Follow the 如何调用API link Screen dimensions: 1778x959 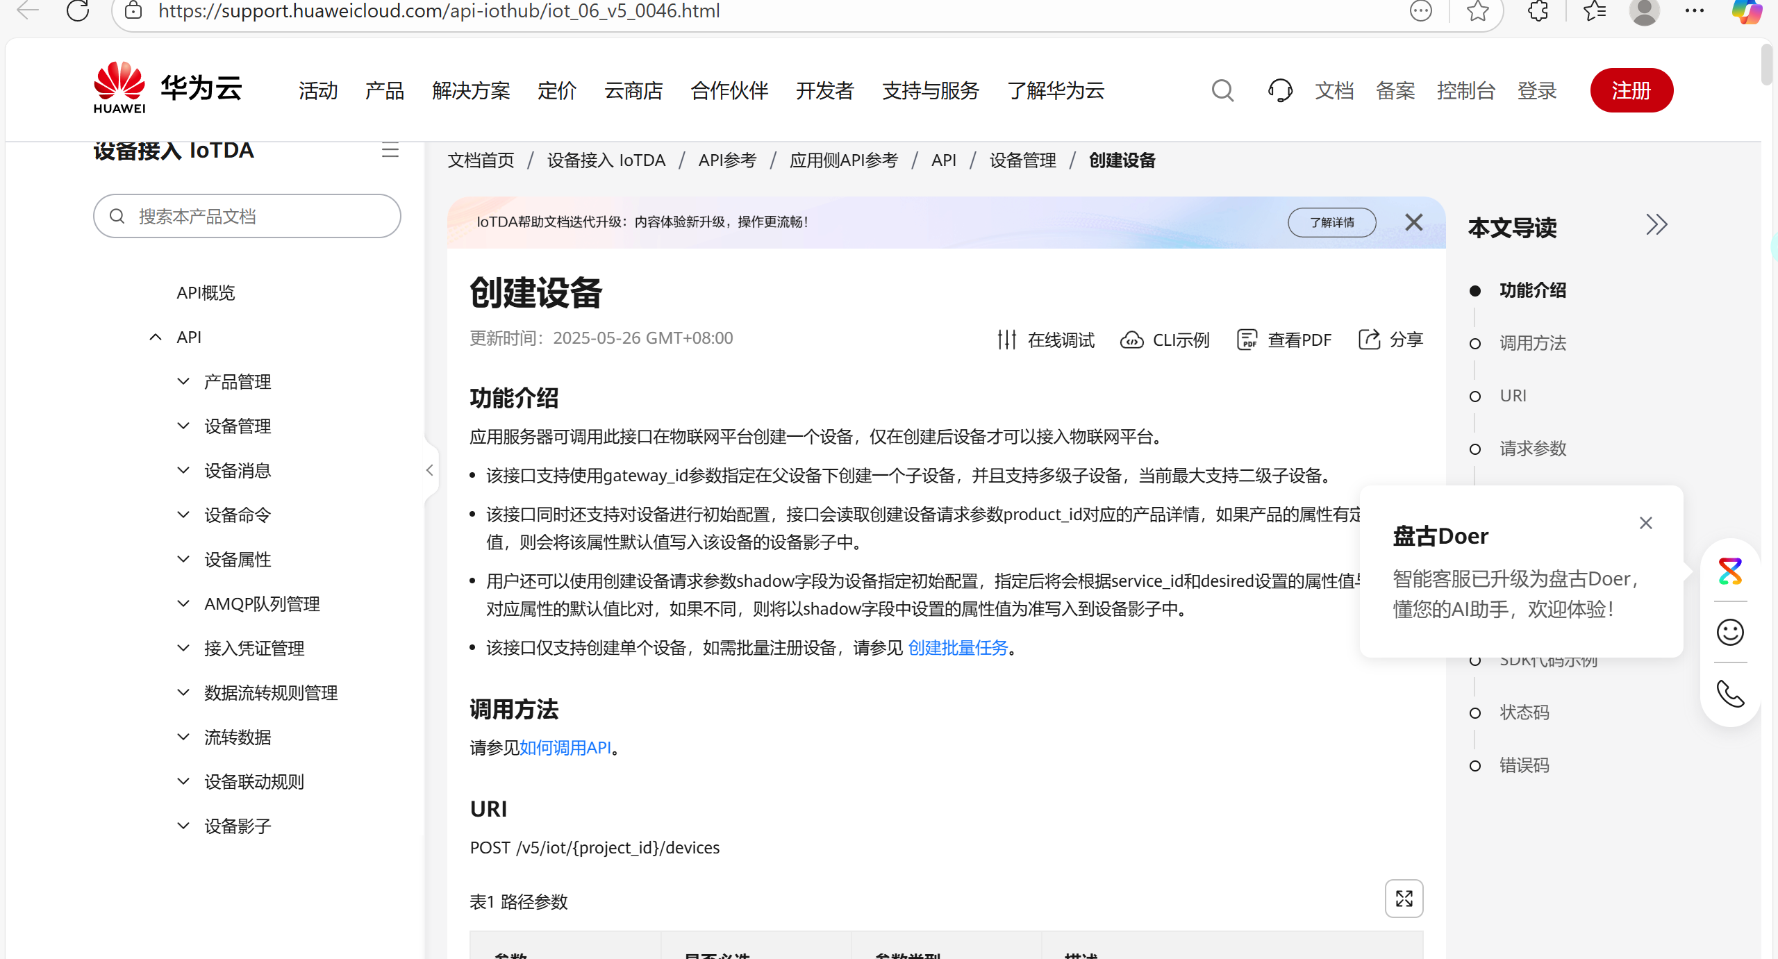pos(565,748)
